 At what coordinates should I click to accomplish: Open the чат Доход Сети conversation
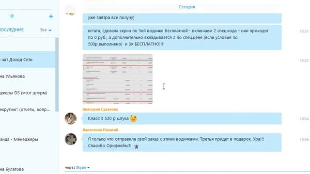click(x=28, y=59)
